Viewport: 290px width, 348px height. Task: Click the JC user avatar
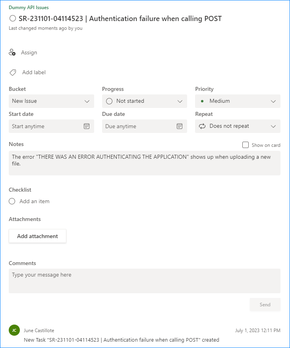coord(14,330)
